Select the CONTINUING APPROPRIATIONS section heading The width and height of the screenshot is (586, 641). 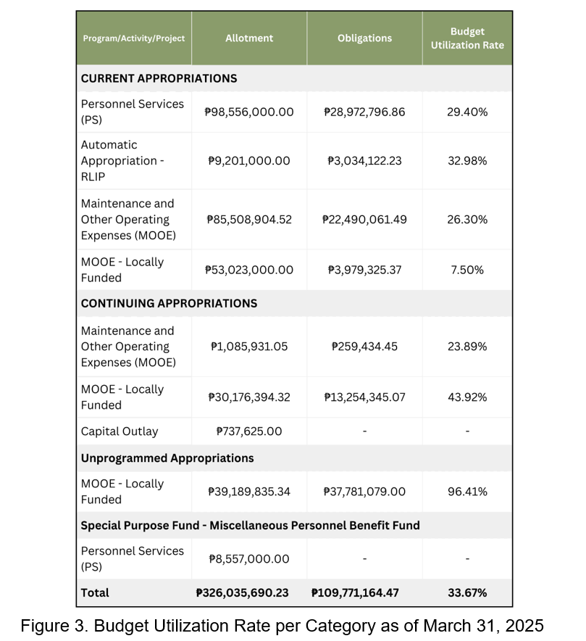click(x=169, y=303)
